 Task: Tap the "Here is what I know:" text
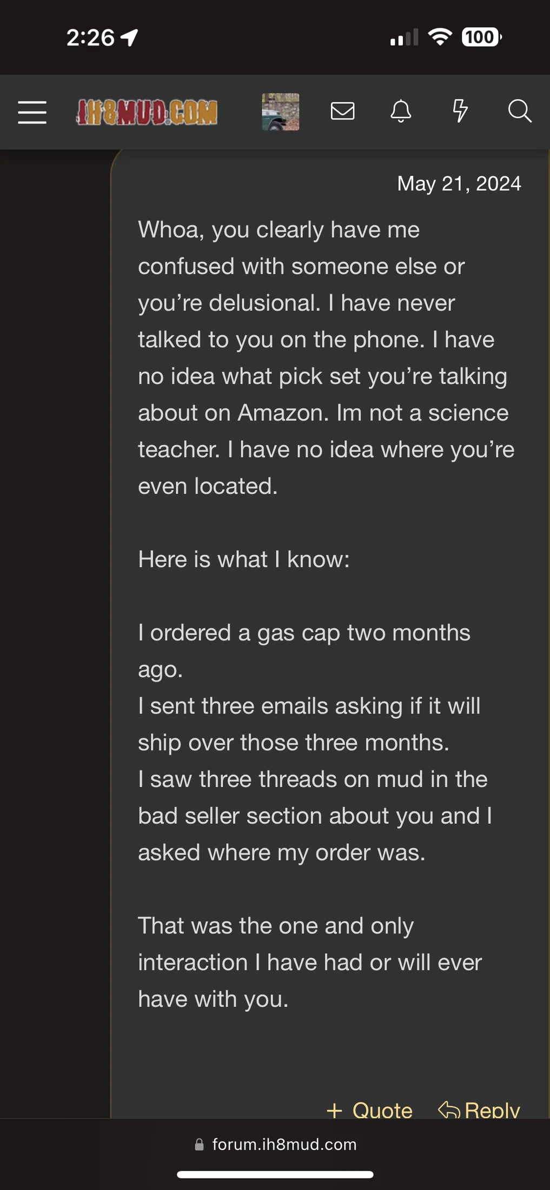[x=243, y=559]
